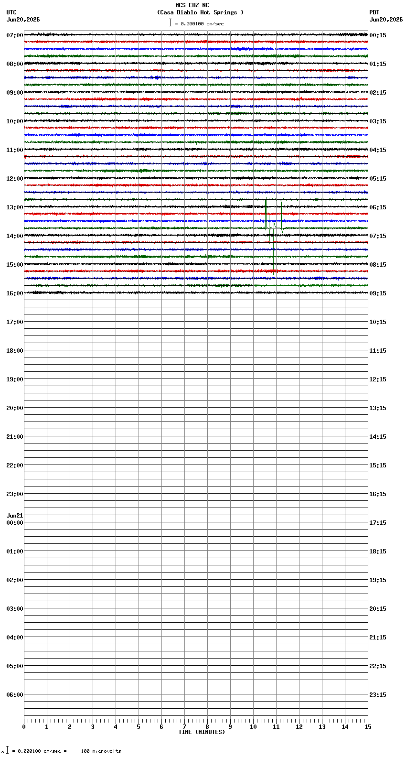This screenshot has width=406, height=757.
Task: Click the 12:15 PDT time label
Action: (x=378, y=379)
